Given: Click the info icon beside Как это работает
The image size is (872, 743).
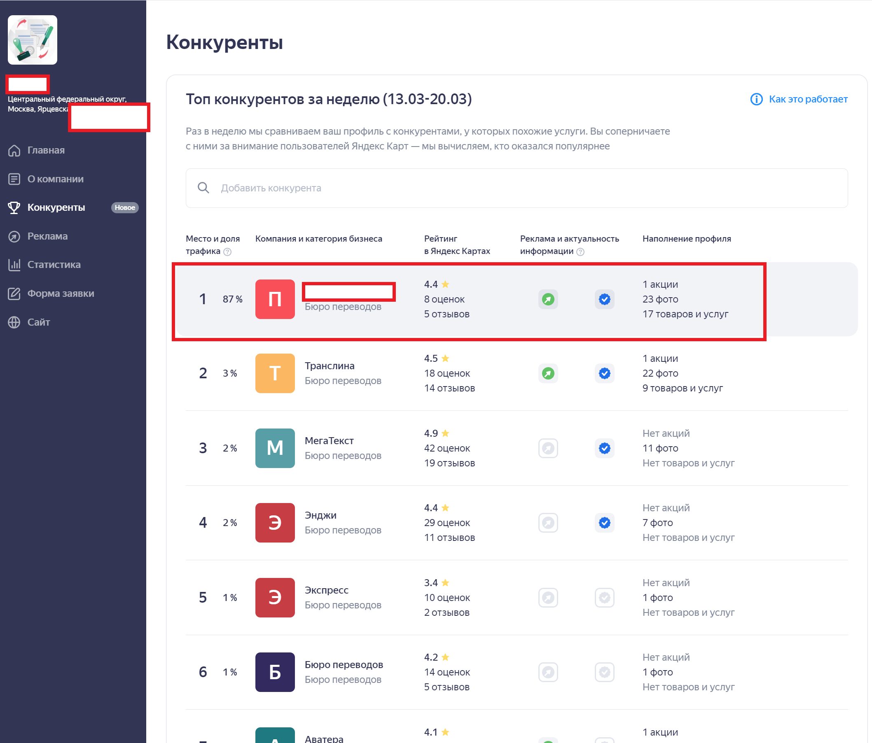Looking at the screenshot, I should (x=756, y=99).
